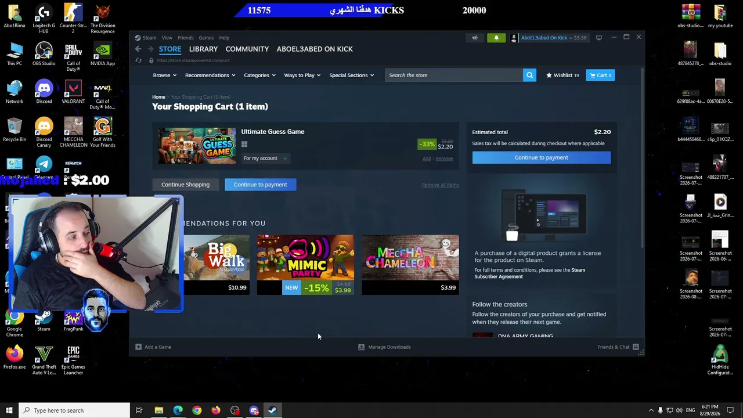Expand the Browse store dropdown

pos(164,75)
